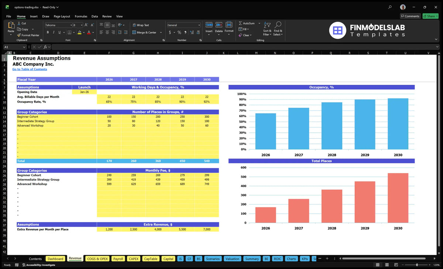The image size is (443, 269).
Task: Open the Name Box dropdown arrow
Action: [24, 47]
